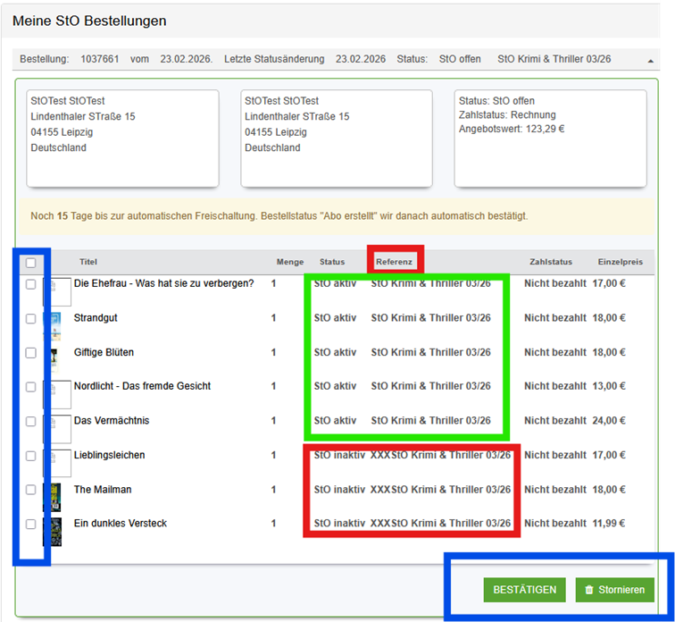The width and height of the screenshot is (675, 622).
Task: Tick the checkbox for Ein dunkles Versteck
Action: (31, 524)
